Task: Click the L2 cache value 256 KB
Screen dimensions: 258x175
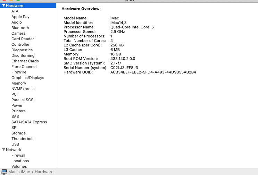Action: [117, 45]
